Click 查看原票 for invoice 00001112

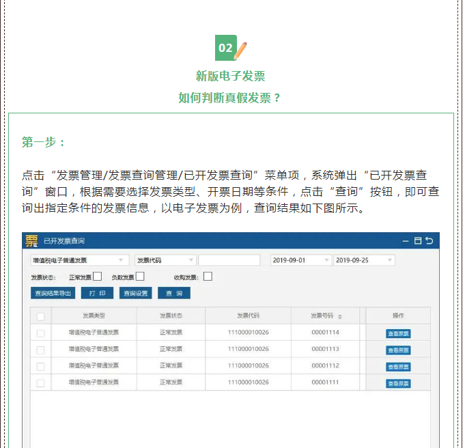(x=398, y=367)
